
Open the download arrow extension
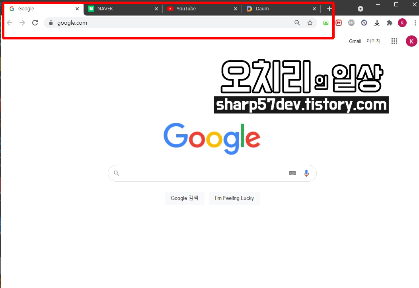pos(377,23)
